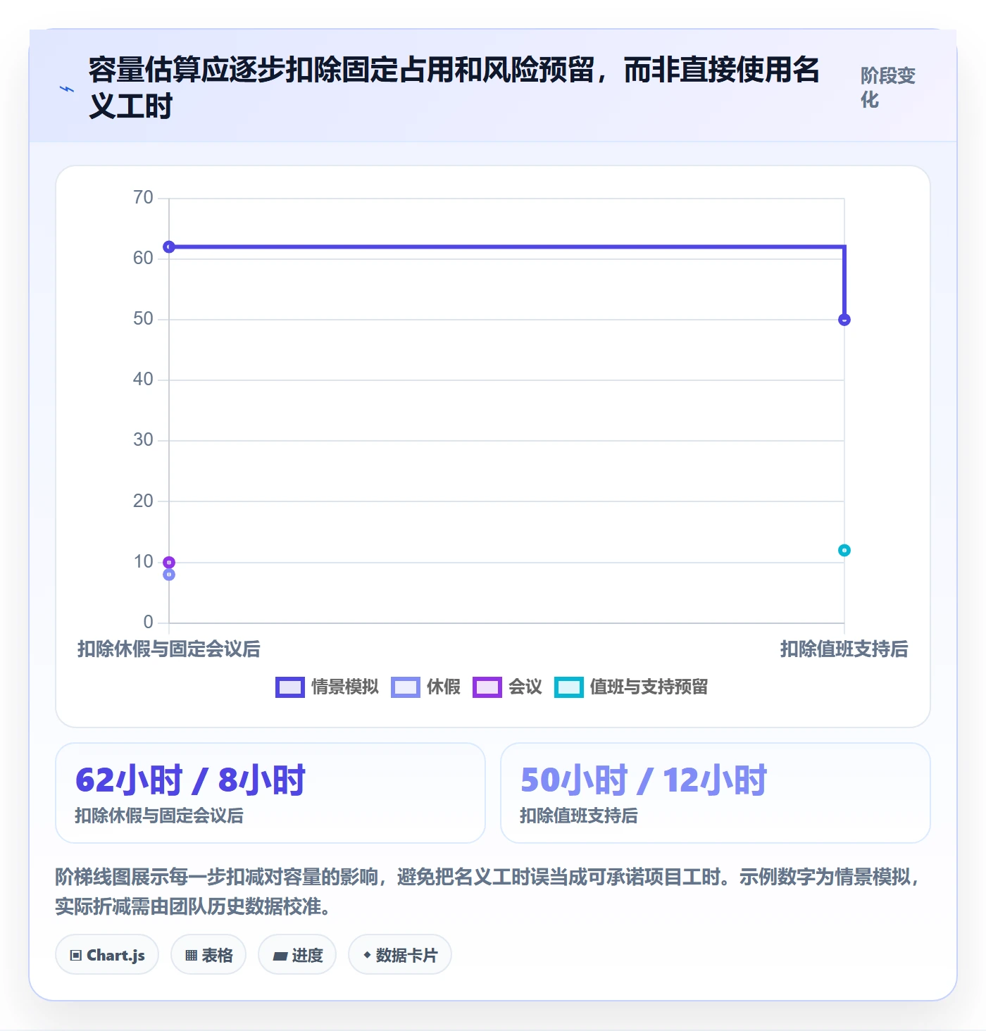Select the Chart.js tag chip
986x1031 pixels.
pyautogui.click(x=107, y=955)
